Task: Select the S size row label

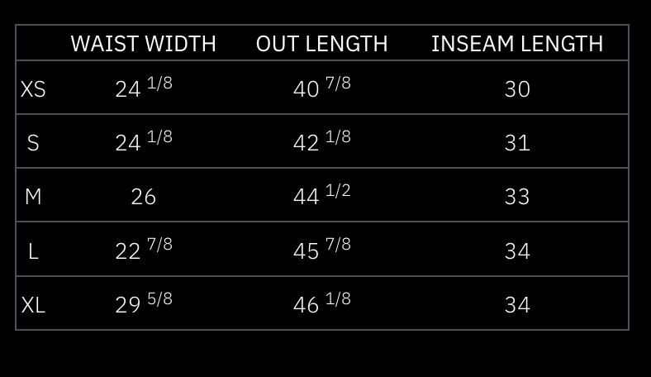Action: point(33,143)
